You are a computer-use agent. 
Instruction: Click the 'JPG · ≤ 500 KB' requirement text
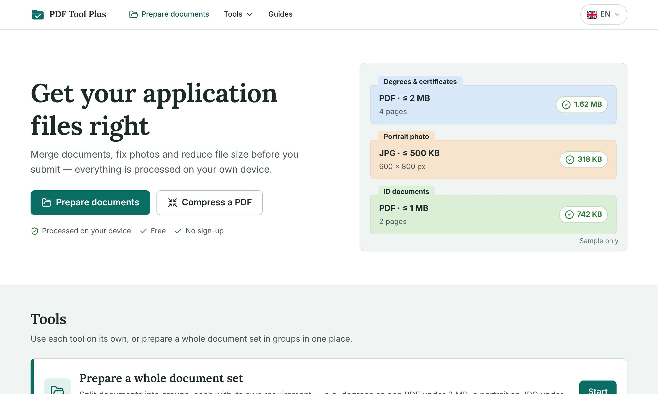(x=409, y=153)
